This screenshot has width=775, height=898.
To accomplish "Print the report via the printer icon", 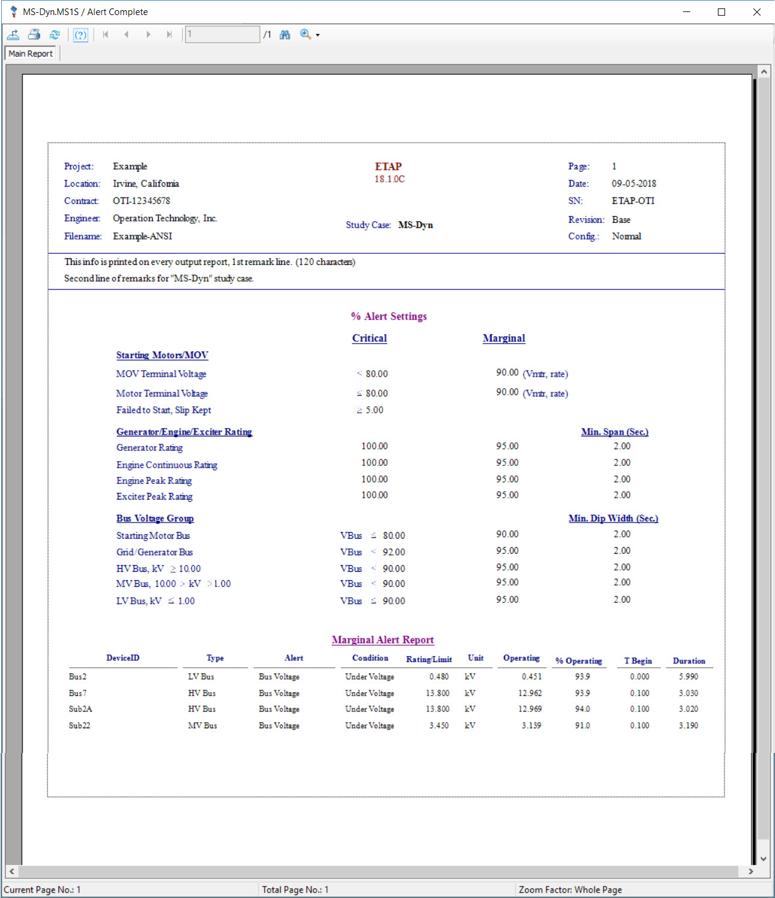I will tap(34, 34).
